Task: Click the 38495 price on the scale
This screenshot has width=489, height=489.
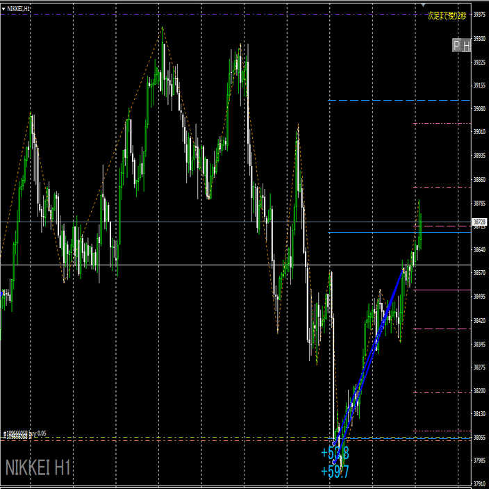Action: tap(480, 297)
